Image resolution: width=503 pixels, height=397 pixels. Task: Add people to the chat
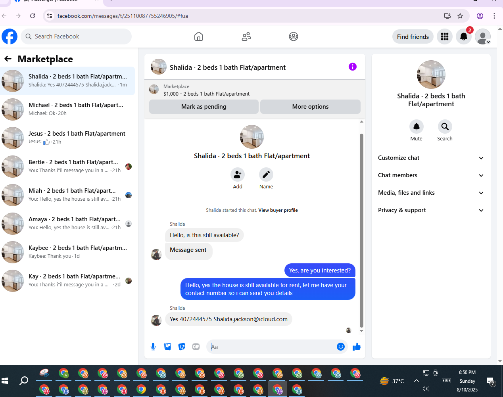tap(238, 175)
